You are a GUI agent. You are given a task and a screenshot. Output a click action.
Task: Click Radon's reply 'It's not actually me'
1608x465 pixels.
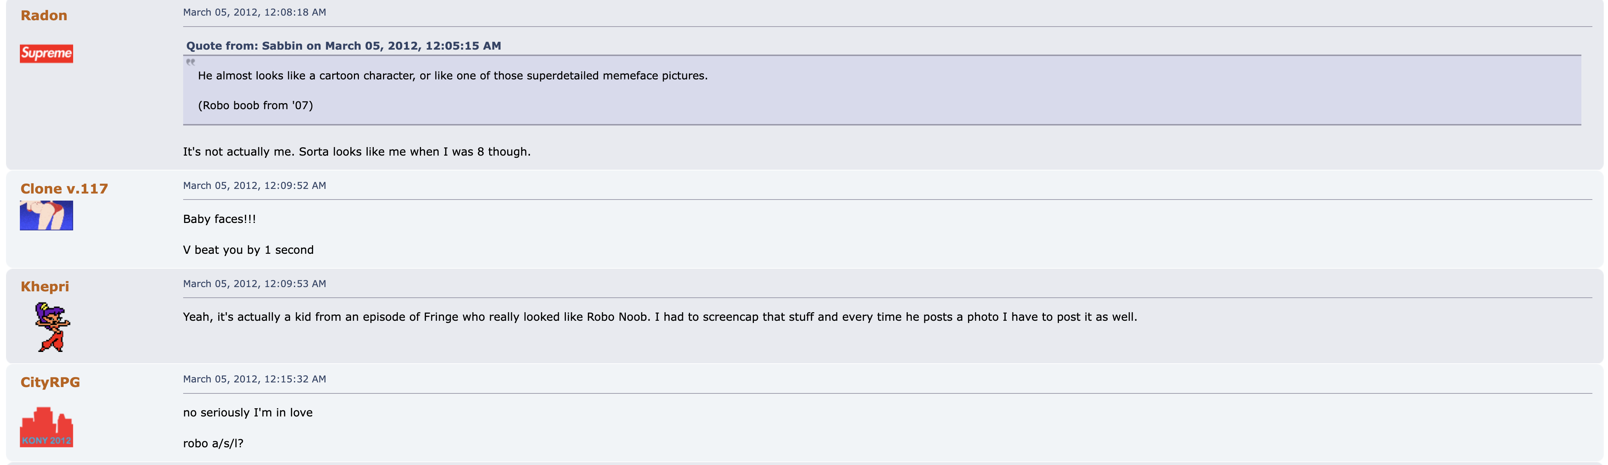tap(356, 151)
